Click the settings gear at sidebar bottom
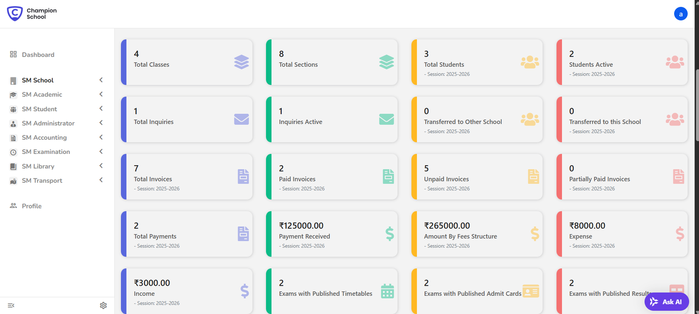The height and width of the screenshot is (314, 699). pos(103,305)
